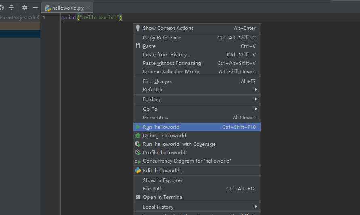Viewport: 360px width, 215px height.
Task: Select Paste from History...
Action: click(197, 55)
